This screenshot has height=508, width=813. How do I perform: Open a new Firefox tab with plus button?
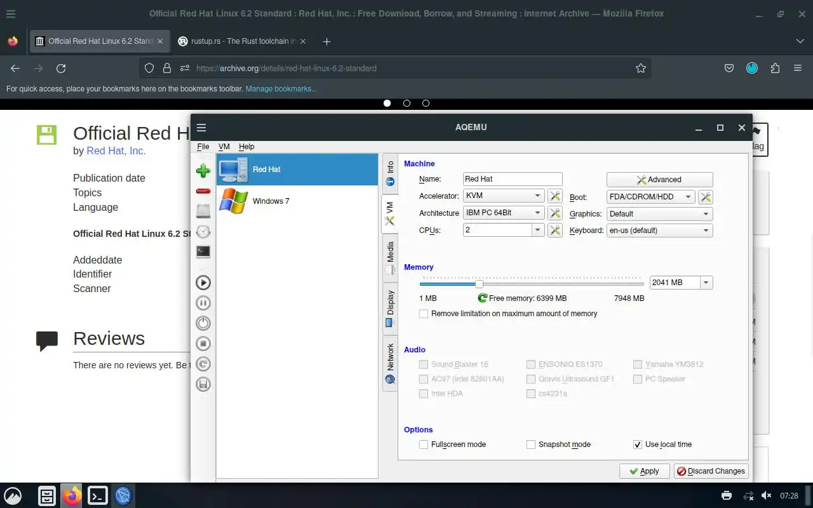(326, 41)
